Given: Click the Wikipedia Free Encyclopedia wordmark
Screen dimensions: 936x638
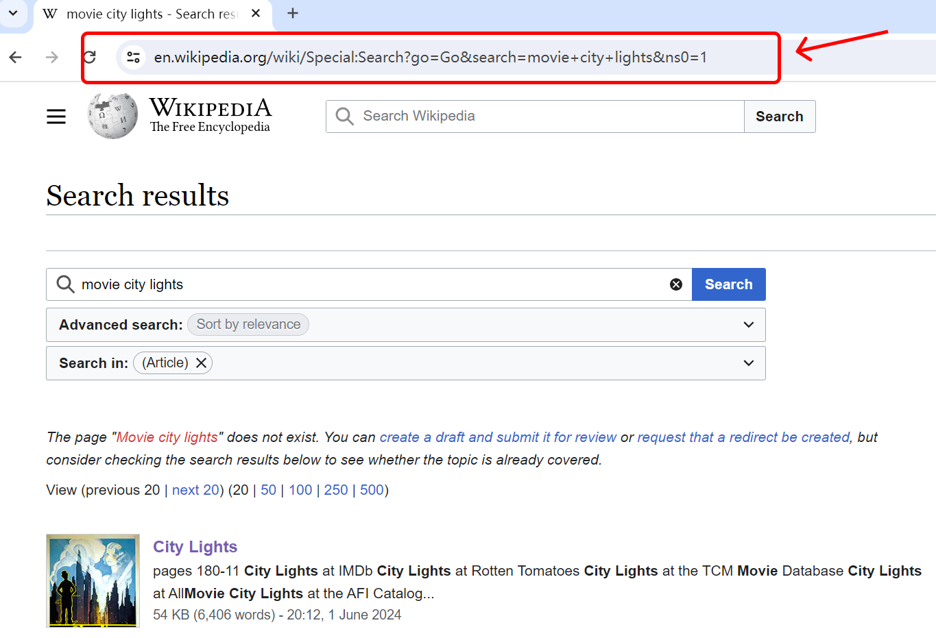Looking at the screenshot, I should pos(211,115).
